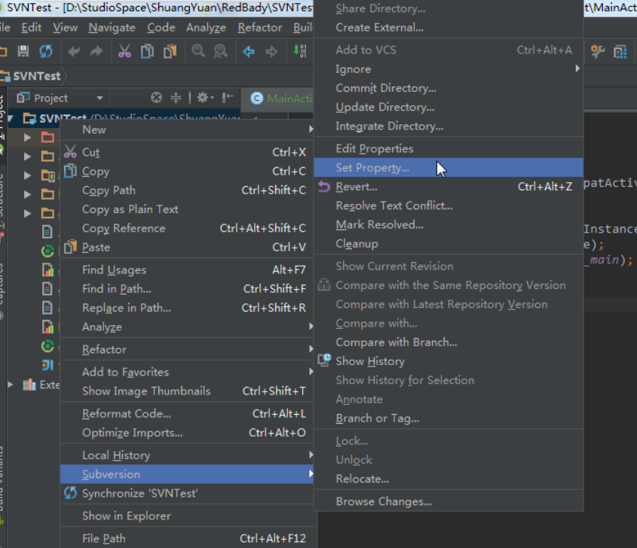
Task: Click the Paste toolbar icon
Action: point(170,51)
